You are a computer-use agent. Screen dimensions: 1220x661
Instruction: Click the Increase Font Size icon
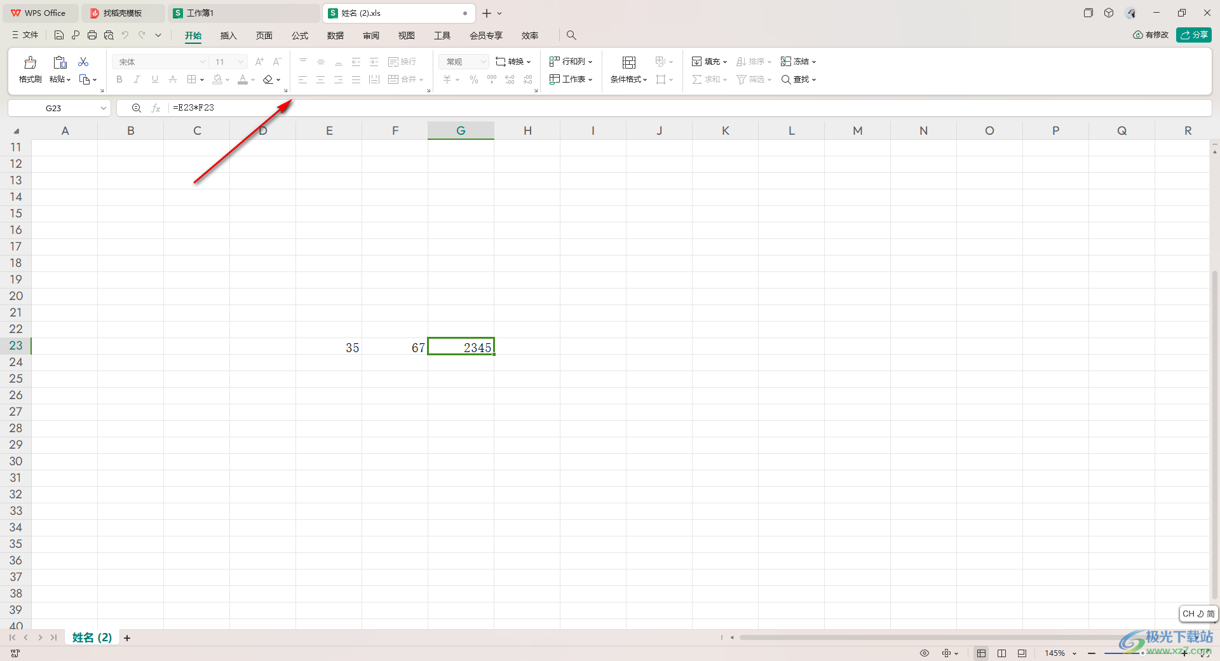259,62
